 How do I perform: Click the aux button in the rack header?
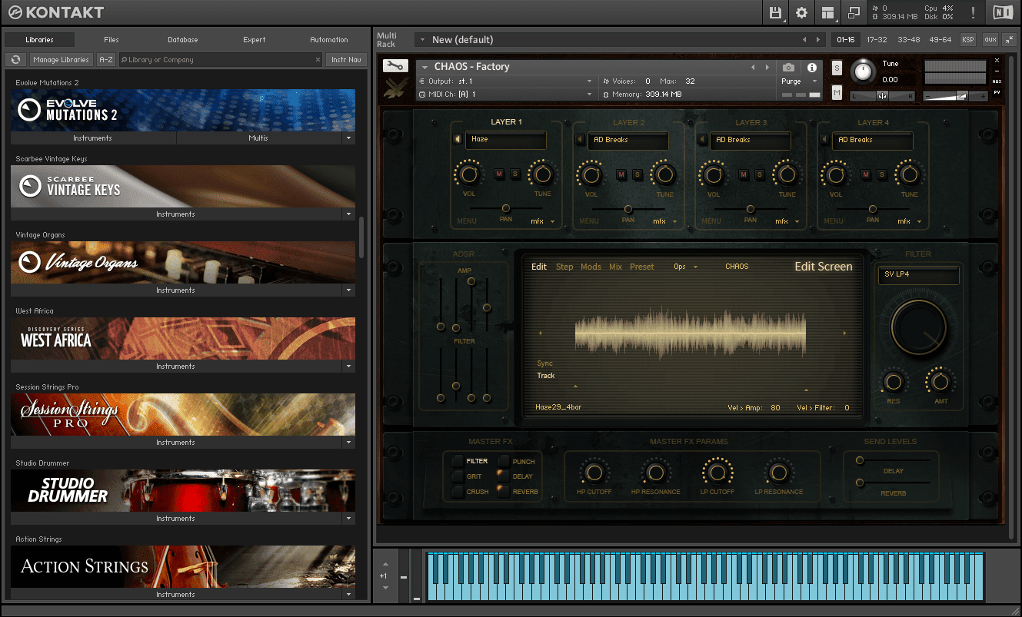(990, 39)
